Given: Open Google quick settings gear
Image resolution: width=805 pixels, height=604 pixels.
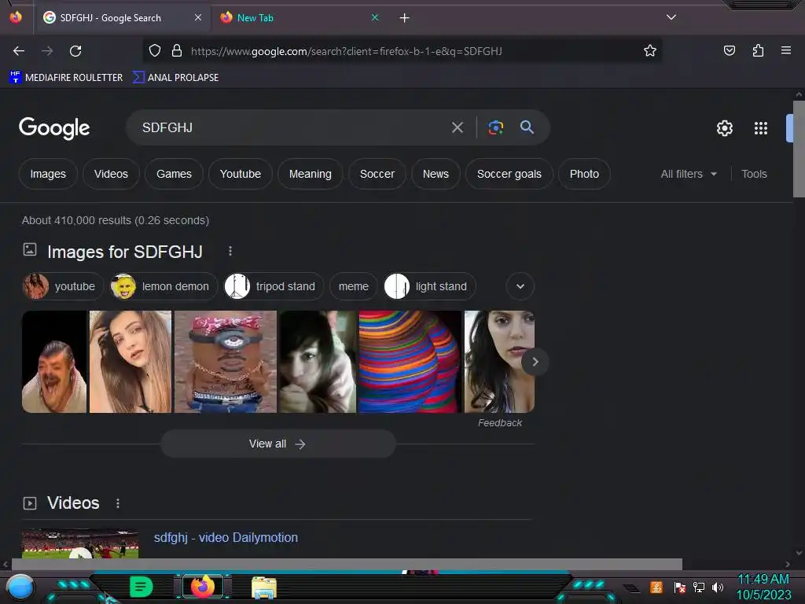Looking at the screenshot, I should 724,128.
